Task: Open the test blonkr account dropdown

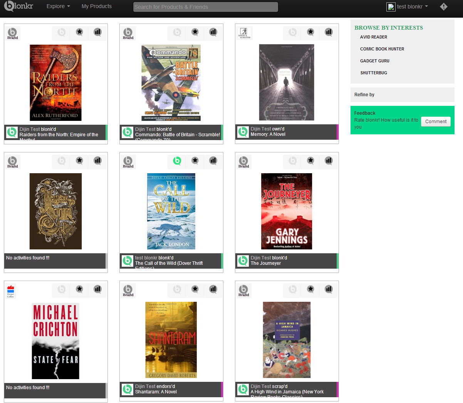Action: (x=408, y=7)
